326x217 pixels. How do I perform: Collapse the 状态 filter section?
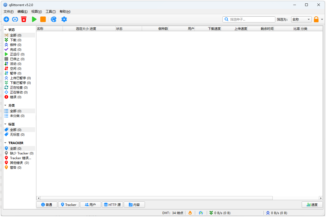(x=5, y=30)
